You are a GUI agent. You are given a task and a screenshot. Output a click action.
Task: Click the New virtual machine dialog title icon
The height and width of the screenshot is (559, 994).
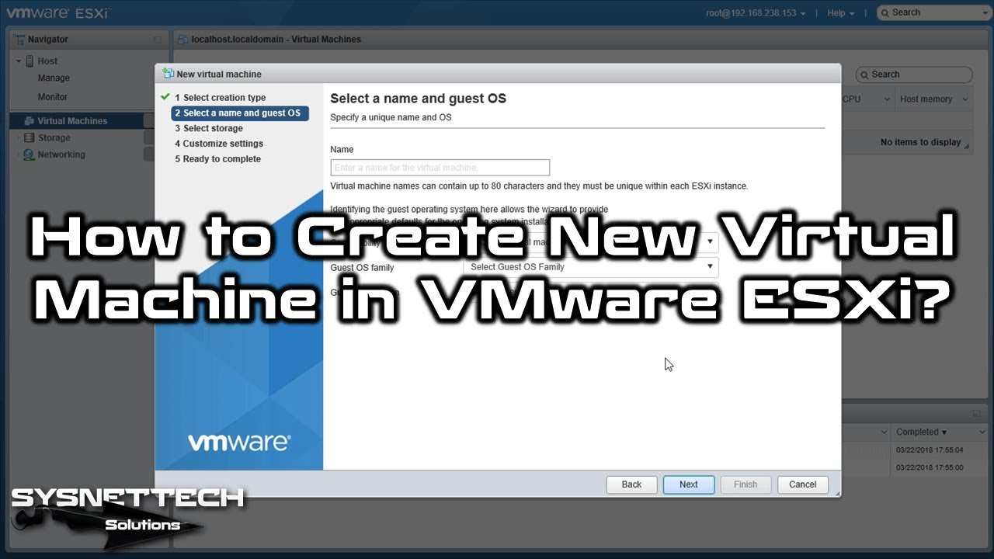[168, 74]
